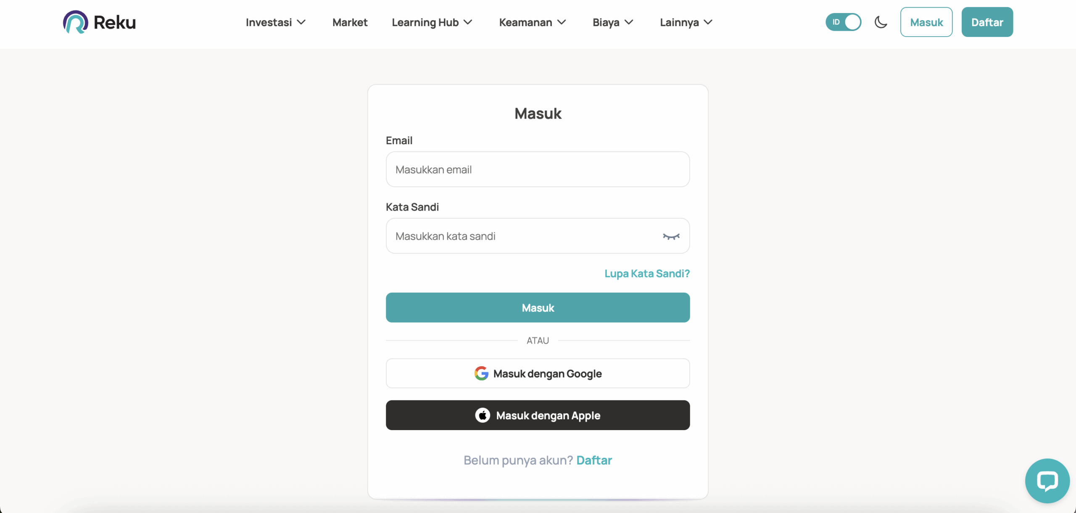Viewport: 1076px width, 513px height.
Task: Show password using the eye icon
Action: (671, 236)
